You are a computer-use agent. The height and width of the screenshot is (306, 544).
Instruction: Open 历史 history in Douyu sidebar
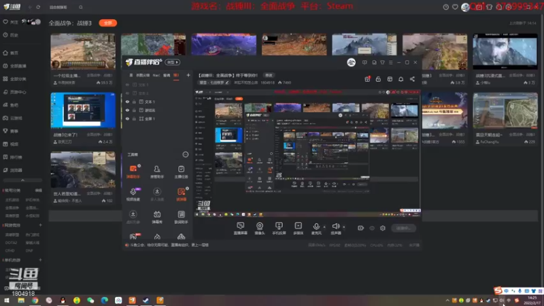[11, 35]
